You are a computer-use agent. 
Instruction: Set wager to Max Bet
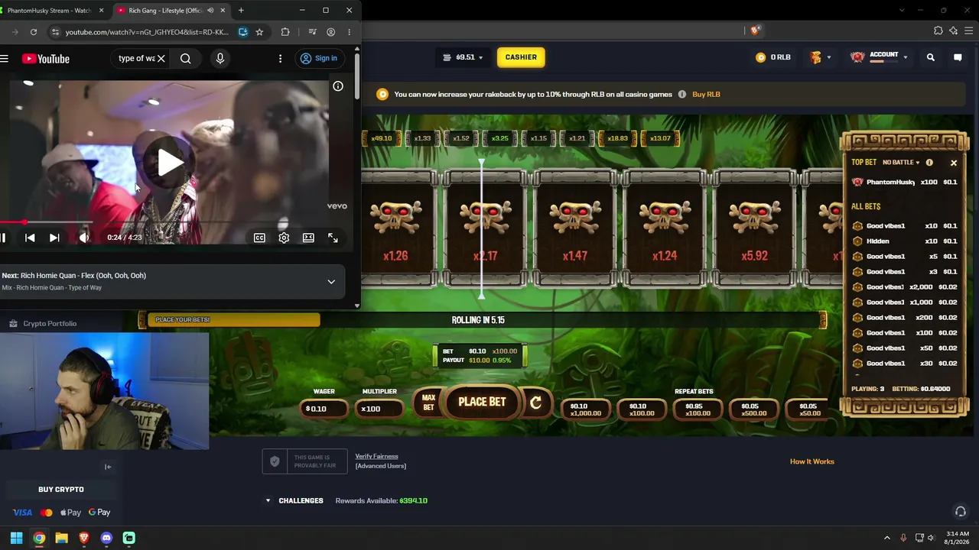(x=428, y=403)
